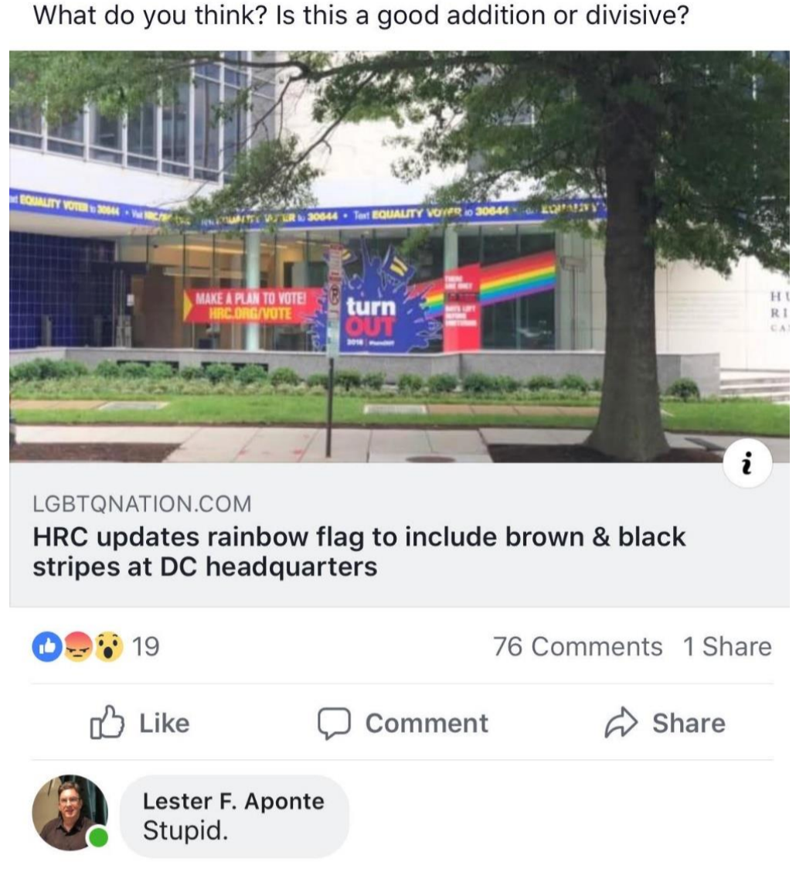Click the Like button label
Image resolution: width=796 pixels, height=869 pixels.
(165, 723)
